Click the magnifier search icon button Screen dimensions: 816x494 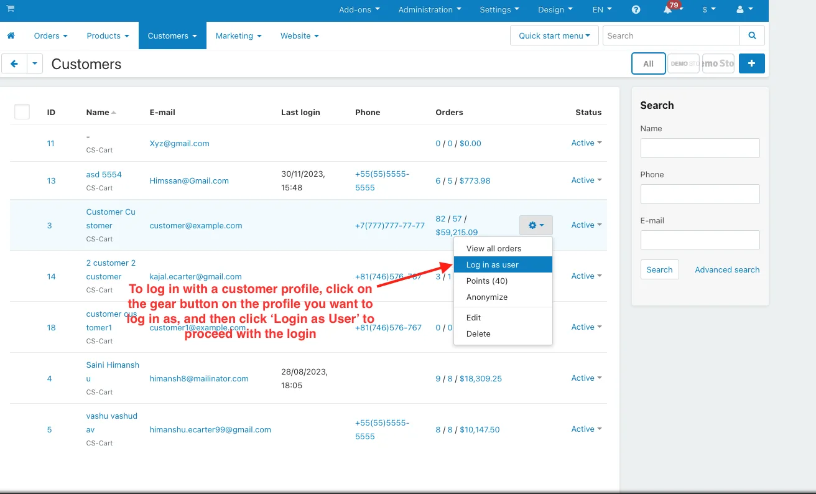click(753, 35)
